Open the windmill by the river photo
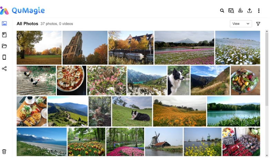This screenshot has width=274, height=161. [164, 142]
